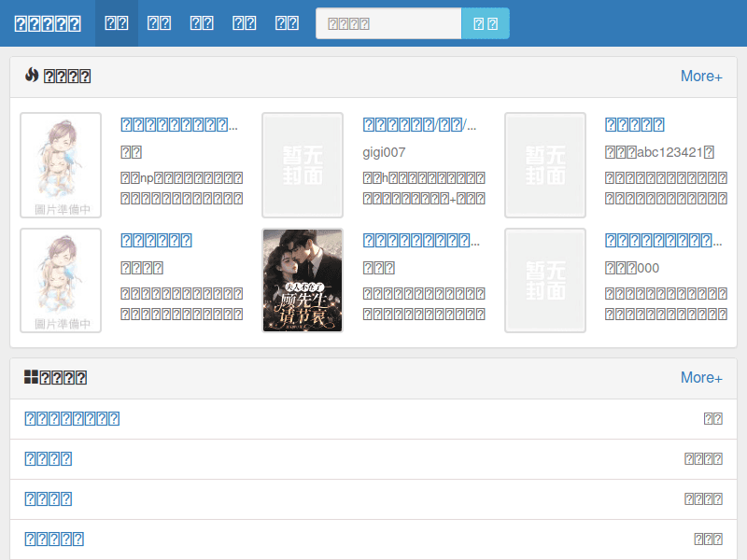Open the 顾先生请节哀 couple cover image
The height and width of the screenshot is (560, 747).
point(303,280)
